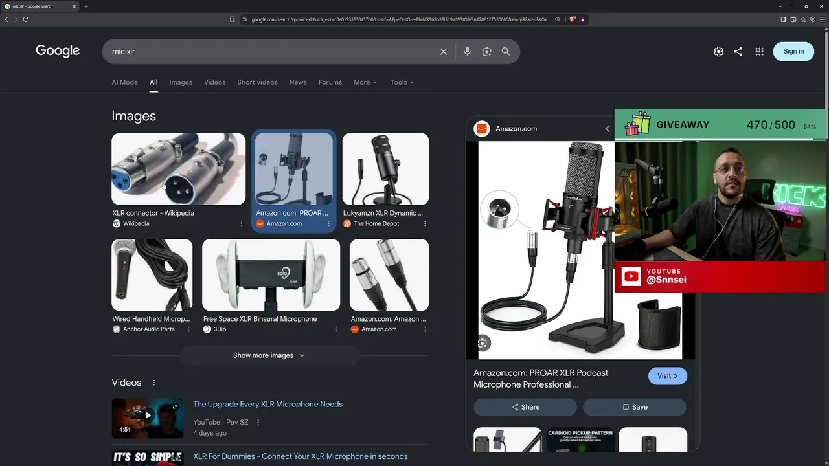Viewport: 829px width, 466px height.
Task: Switch to the AI Mode tab
Action: click(x=124, y=82)
